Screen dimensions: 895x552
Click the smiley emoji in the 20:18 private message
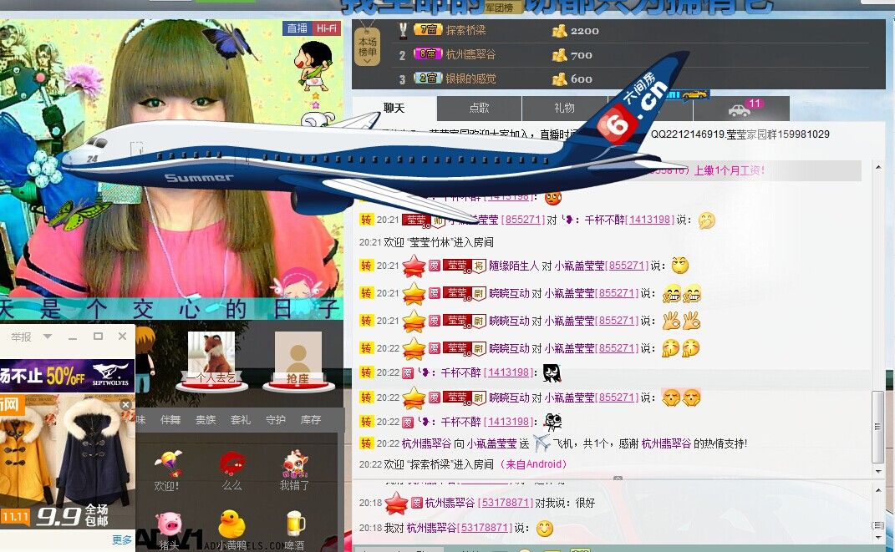click(545, 529)
